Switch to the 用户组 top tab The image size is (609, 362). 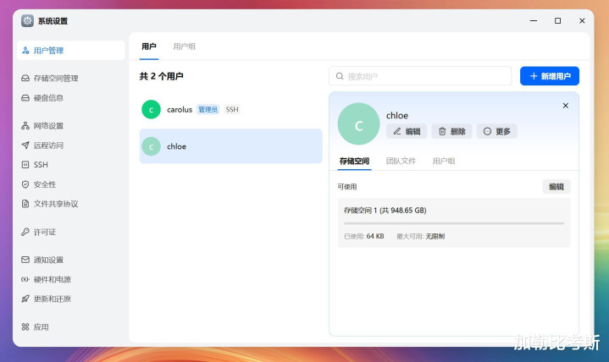tap(184, 47)
